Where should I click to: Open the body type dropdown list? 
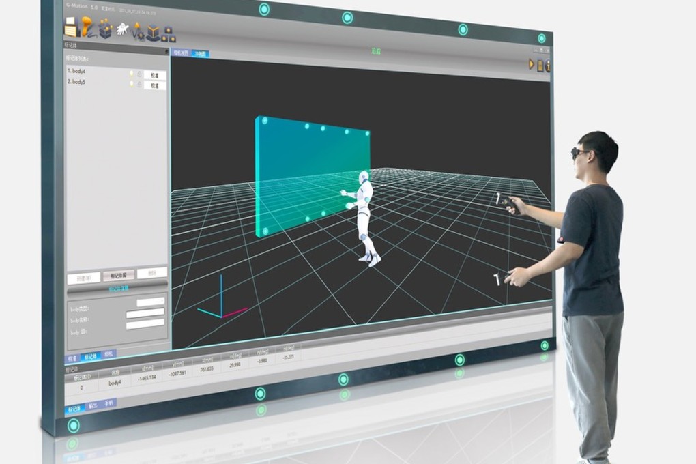pyautogui.click(x=150, y=302)
